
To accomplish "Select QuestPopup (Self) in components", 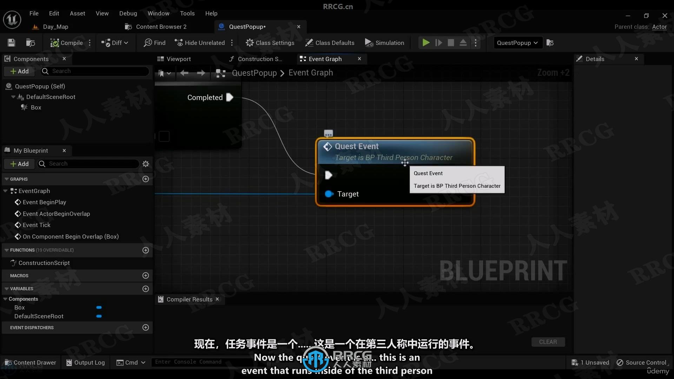I will (40, 86).
